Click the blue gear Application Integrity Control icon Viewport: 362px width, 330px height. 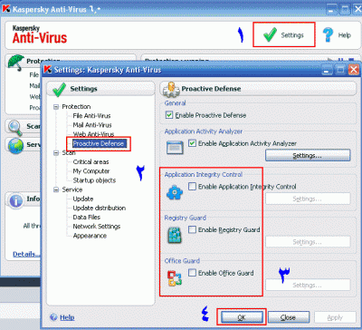coord(175,191)
